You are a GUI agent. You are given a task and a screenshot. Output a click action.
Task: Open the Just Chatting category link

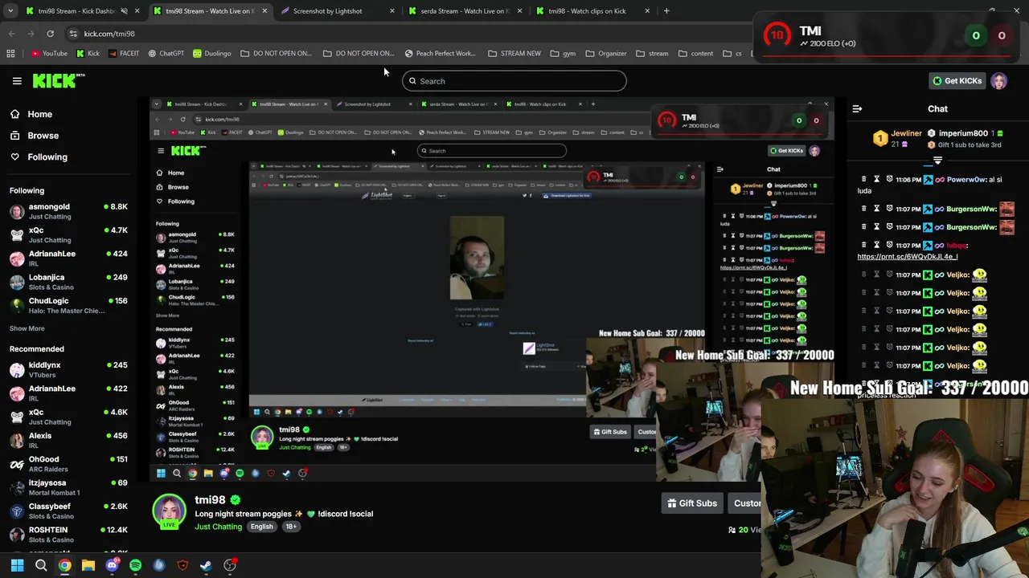[x=218, y=527]
